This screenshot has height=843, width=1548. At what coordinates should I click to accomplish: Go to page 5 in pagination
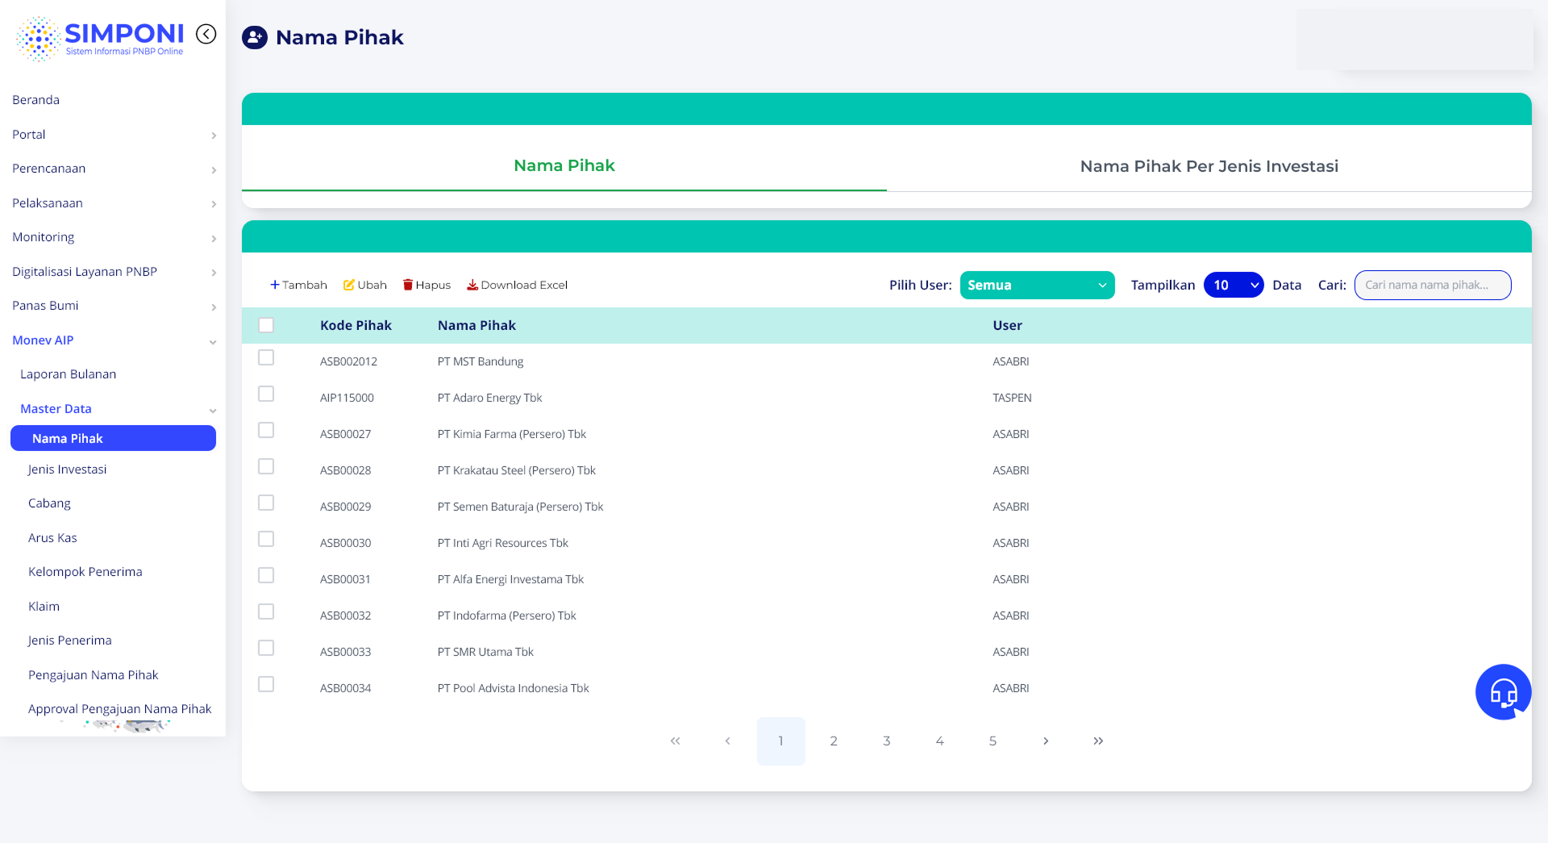[x=992, y=741]
